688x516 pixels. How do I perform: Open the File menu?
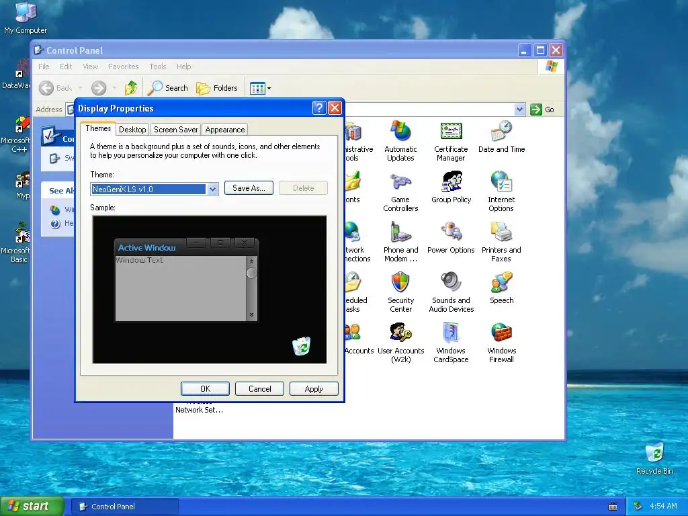coord(44,67)
